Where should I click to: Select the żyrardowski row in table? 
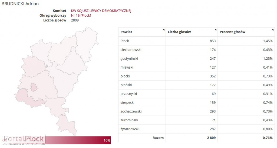tap(196, 129)
